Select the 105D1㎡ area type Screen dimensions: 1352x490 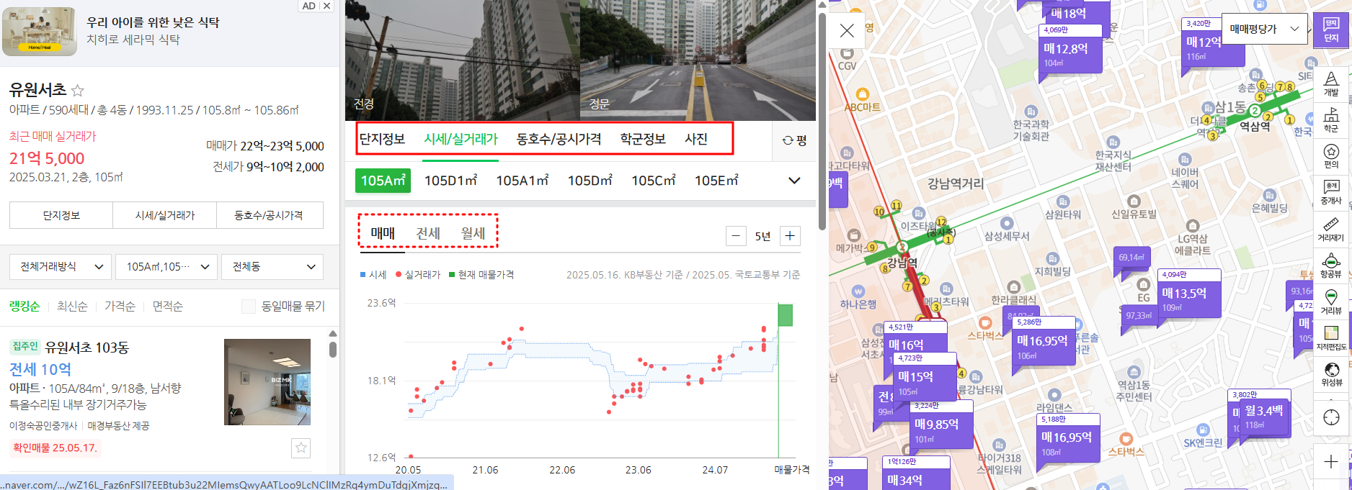pos(450,181)
